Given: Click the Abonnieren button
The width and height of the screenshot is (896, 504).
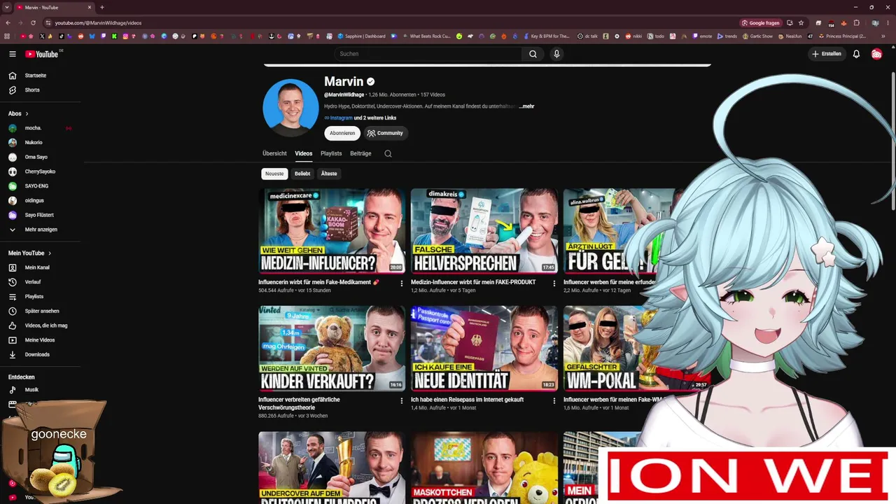Looking at the screenshot, I should click(342, 133).
